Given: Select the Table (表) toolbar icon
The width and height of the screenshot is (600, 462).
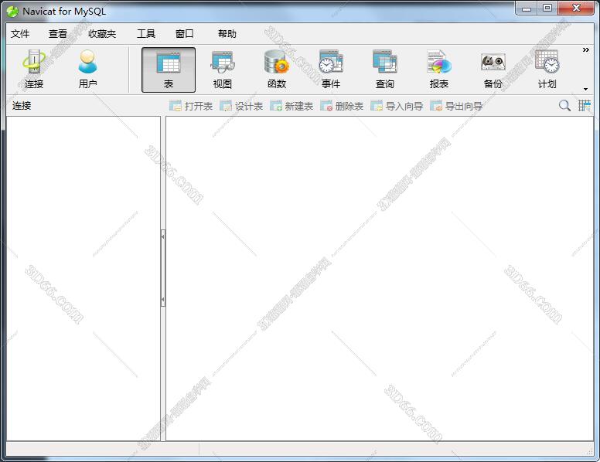Looking at the screenshot, I should point(169,70).
